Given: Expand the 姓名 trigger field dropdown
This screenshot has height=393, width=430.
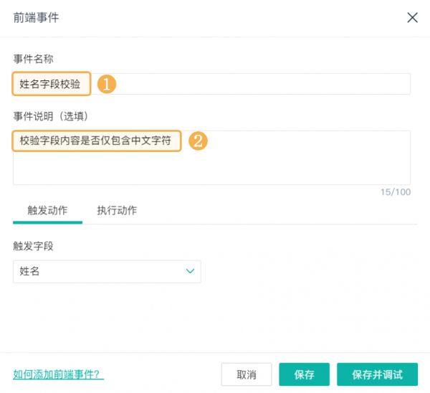Looking at the screenshot, I should [106, 271].
